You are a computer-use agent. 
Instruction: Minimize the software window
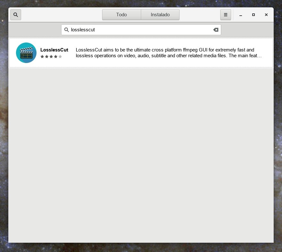(x=241, y=15)
